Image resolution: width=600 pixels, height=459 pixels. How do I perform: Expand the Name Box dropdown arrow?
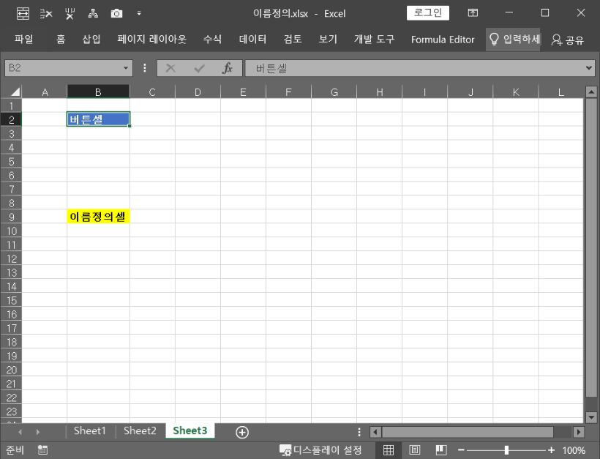[126, 68]
